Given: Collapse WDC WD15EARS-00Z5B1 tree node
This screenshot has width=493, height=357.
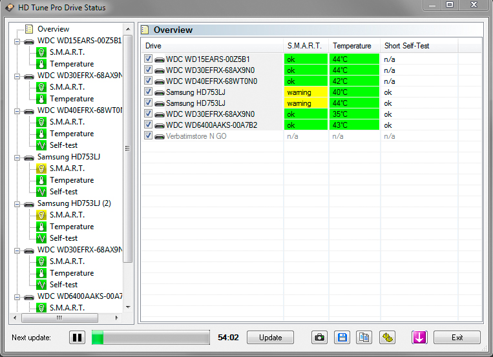Looking at the screenshot, I should point(17,41).
